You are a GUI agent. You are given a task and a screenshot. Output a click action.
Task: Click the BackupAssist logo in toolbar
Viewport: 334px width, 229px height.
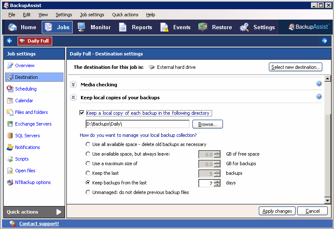coord(309,27)
